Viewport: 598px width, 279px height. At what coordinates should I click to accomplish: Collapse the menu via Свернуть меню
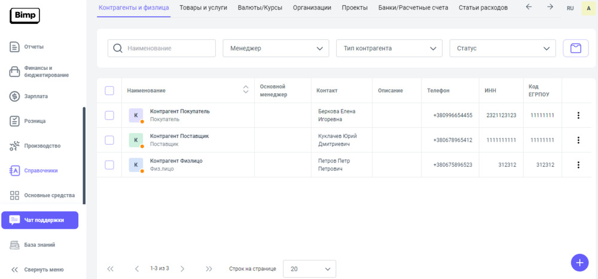(37, 269)
